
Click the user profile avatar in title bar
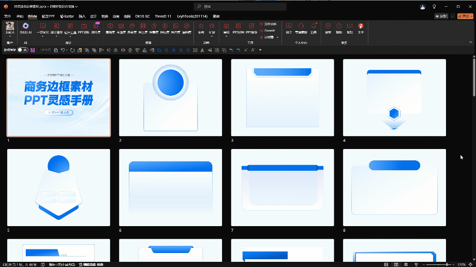coord(423,6)
